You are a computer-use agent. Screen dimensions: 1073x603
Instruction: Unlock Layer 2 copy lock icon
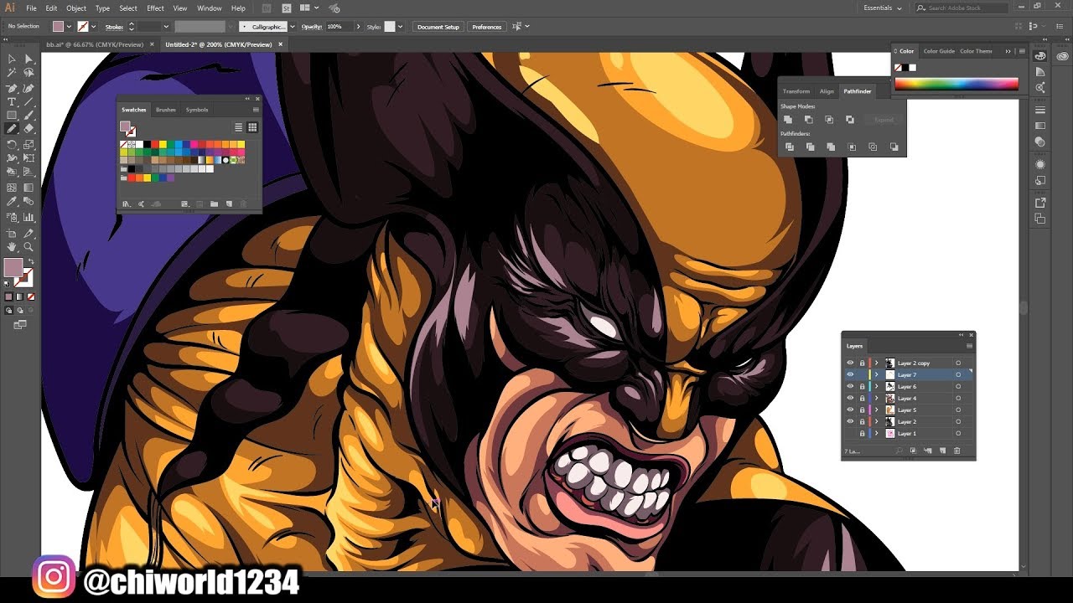coord(862,363)
